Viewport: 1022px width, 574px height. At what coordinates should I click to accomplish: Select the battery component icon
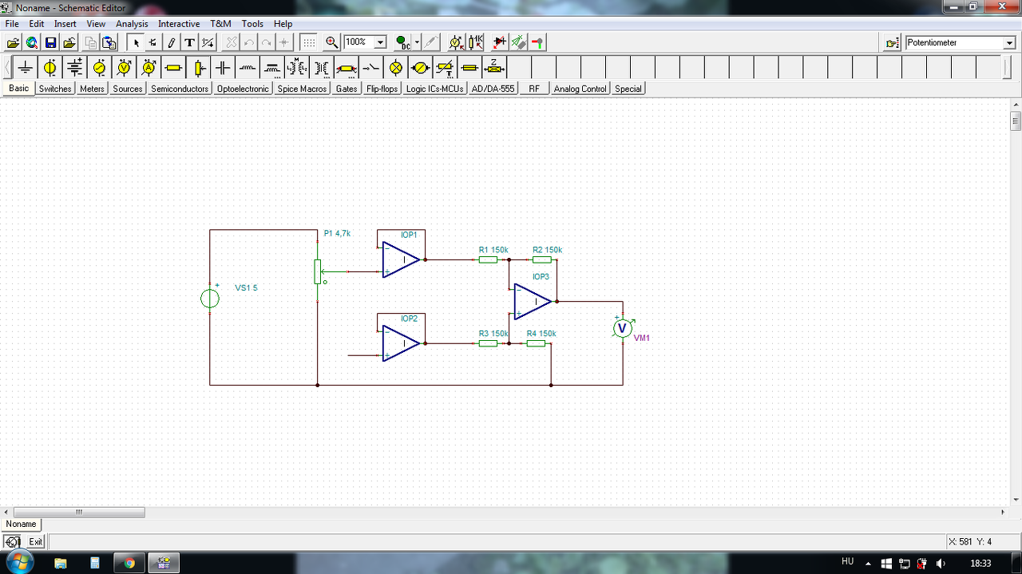[x=74, y=67]
